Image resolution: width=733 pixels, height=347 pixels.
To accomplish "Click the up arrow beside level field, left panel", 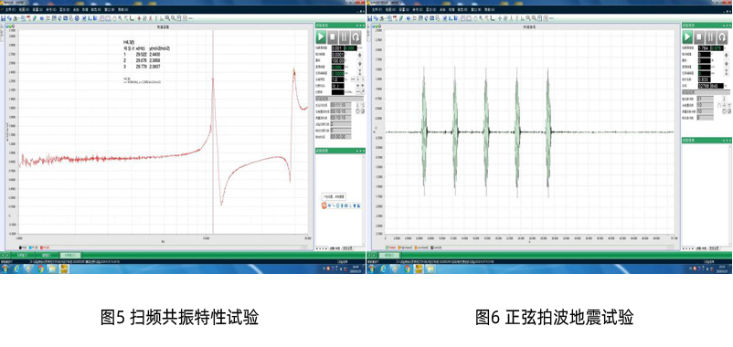I will click(359, 55).
